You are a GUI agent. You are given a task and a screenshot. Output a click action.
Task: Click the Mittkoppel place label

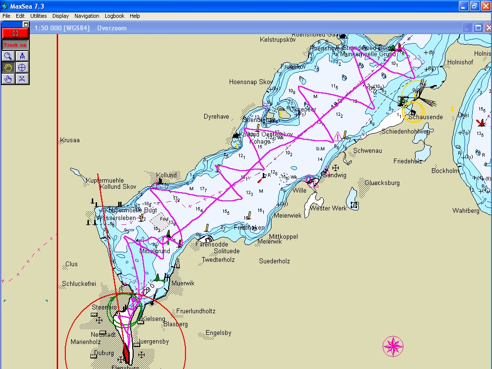coord(283,236)
